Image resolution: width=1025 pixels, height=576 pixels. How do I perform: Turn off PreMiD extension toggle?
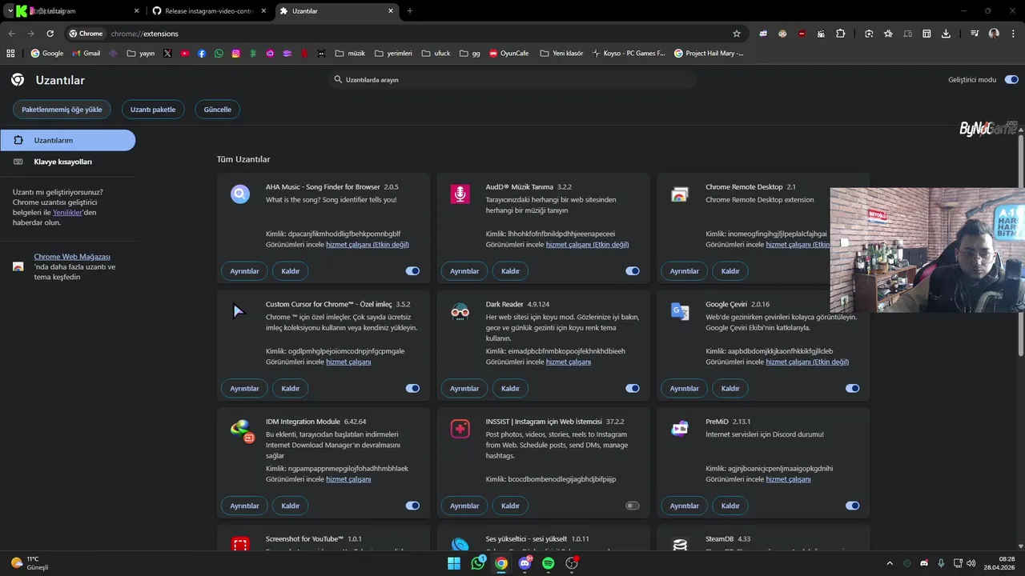click(852, 506)
